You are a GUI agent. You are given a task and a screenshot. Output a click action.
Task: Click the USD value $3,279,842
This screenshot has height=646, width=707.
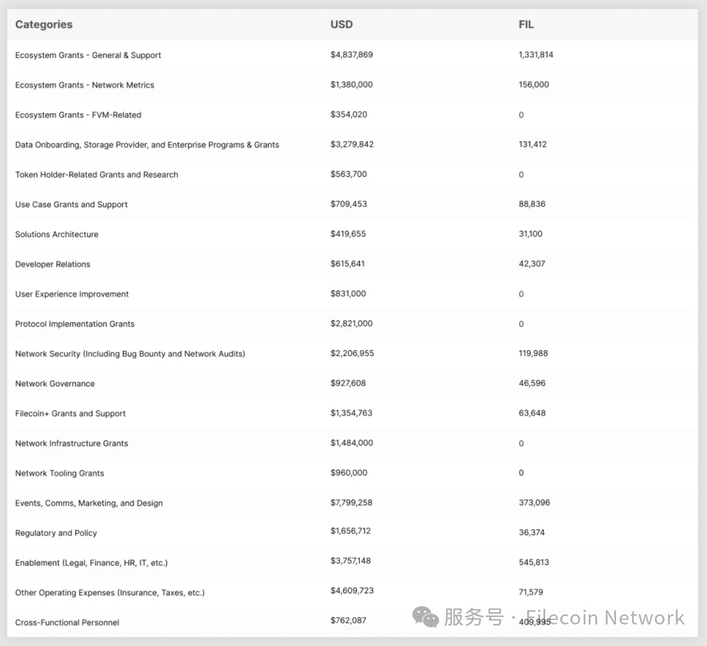pyautogui.click(x=352, y=144)
